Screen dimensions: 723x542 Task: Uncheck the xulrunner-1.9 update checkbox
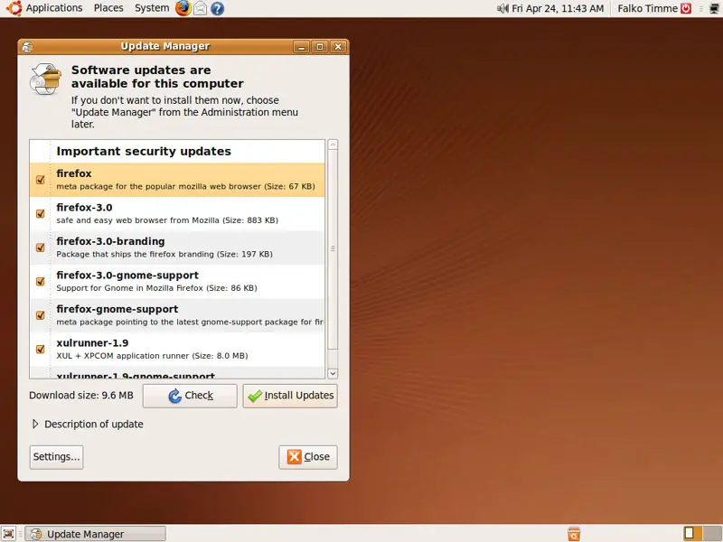[x=41, y=350]
